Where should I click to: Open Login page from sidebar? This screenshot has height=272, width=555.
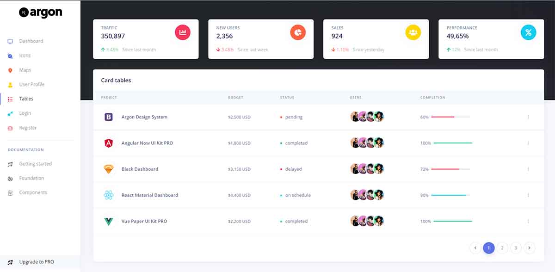click(25, 113)
